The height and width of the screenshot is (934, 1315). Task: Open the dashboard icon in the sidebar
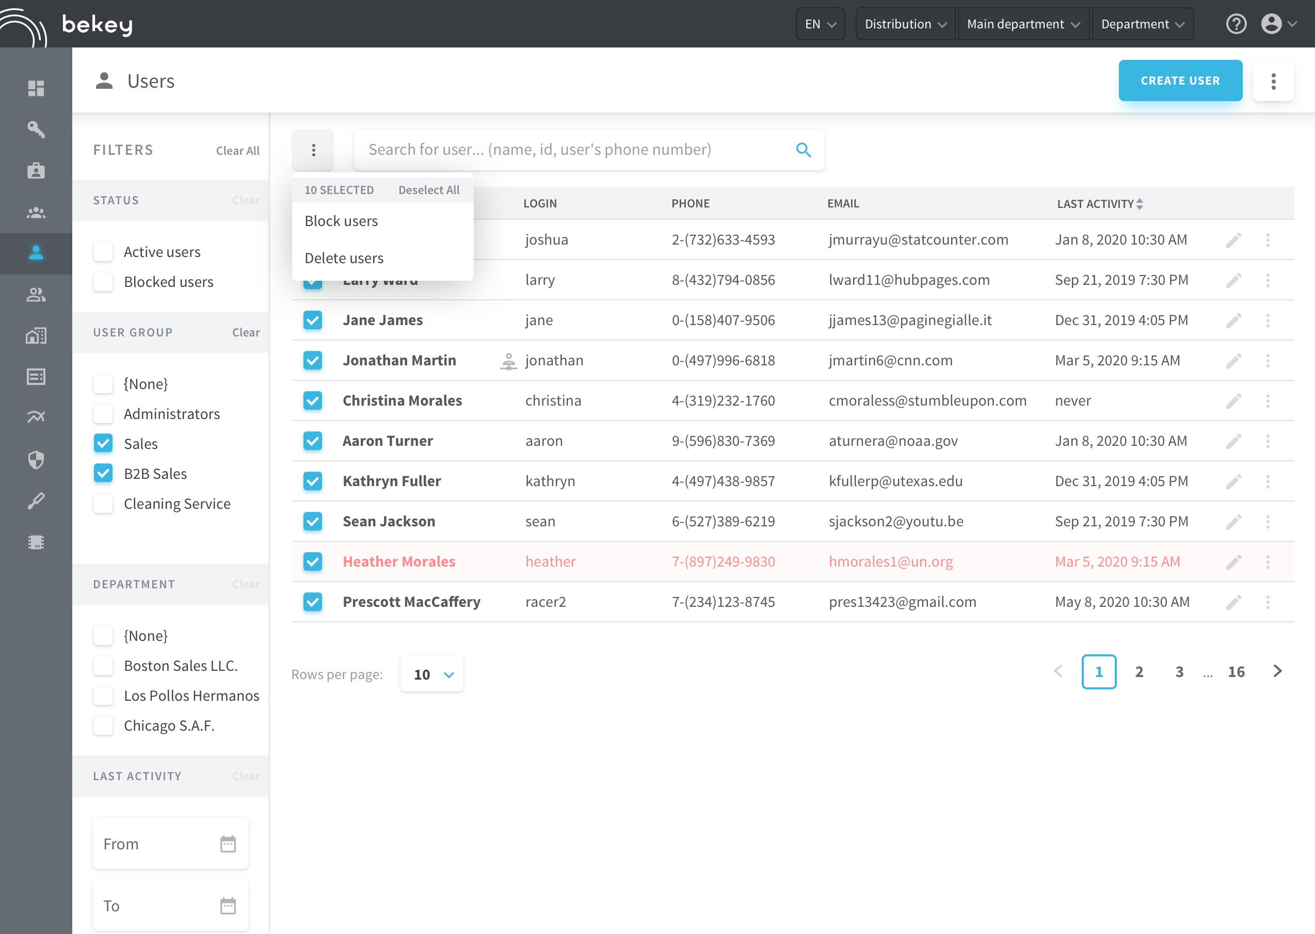click(36, 87)
